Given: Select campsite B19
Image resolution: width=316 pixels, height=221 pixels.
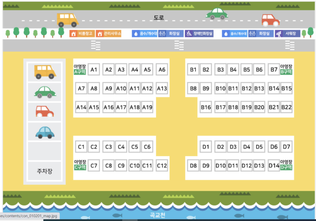Looking at the screenshot, I should tap(247, 107).
